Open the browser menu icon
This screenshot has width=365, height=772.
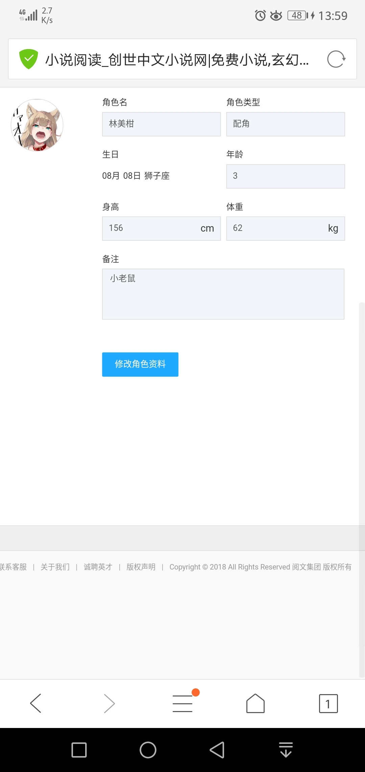coord(183,703)
